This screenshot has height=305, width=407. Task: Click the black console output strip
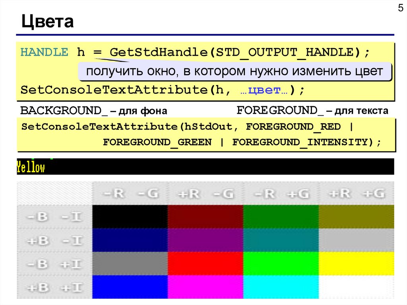tap(205, 166)
